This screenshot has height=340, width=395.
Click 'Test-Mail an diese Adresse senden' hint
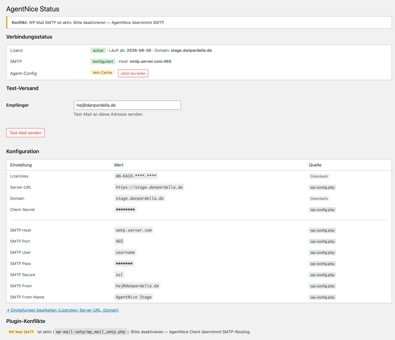pyautogui.click(x=108, y=114)
